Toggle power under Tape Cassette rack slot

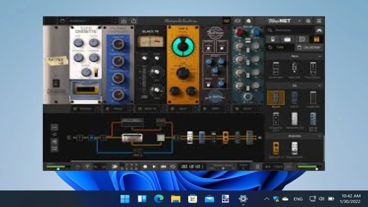pos(75,109)
